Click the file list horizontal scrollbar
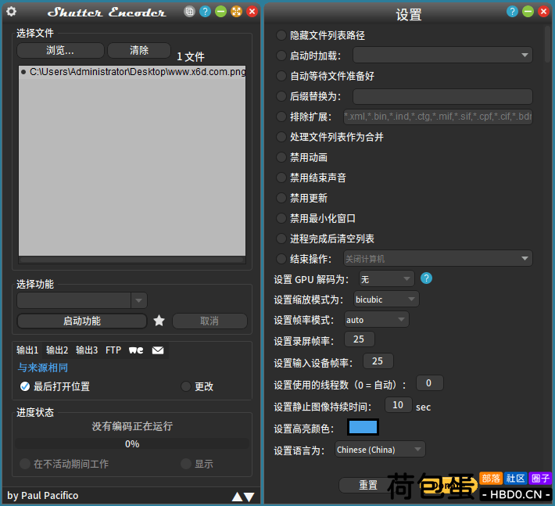Image resolution: width=555 pixels, height=506 pixels. coord(131,260)
